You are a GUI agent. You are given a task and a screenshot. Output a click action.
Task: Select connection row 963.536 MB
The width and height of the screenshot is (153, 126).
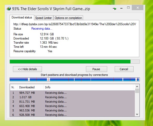tap(72, 110)
